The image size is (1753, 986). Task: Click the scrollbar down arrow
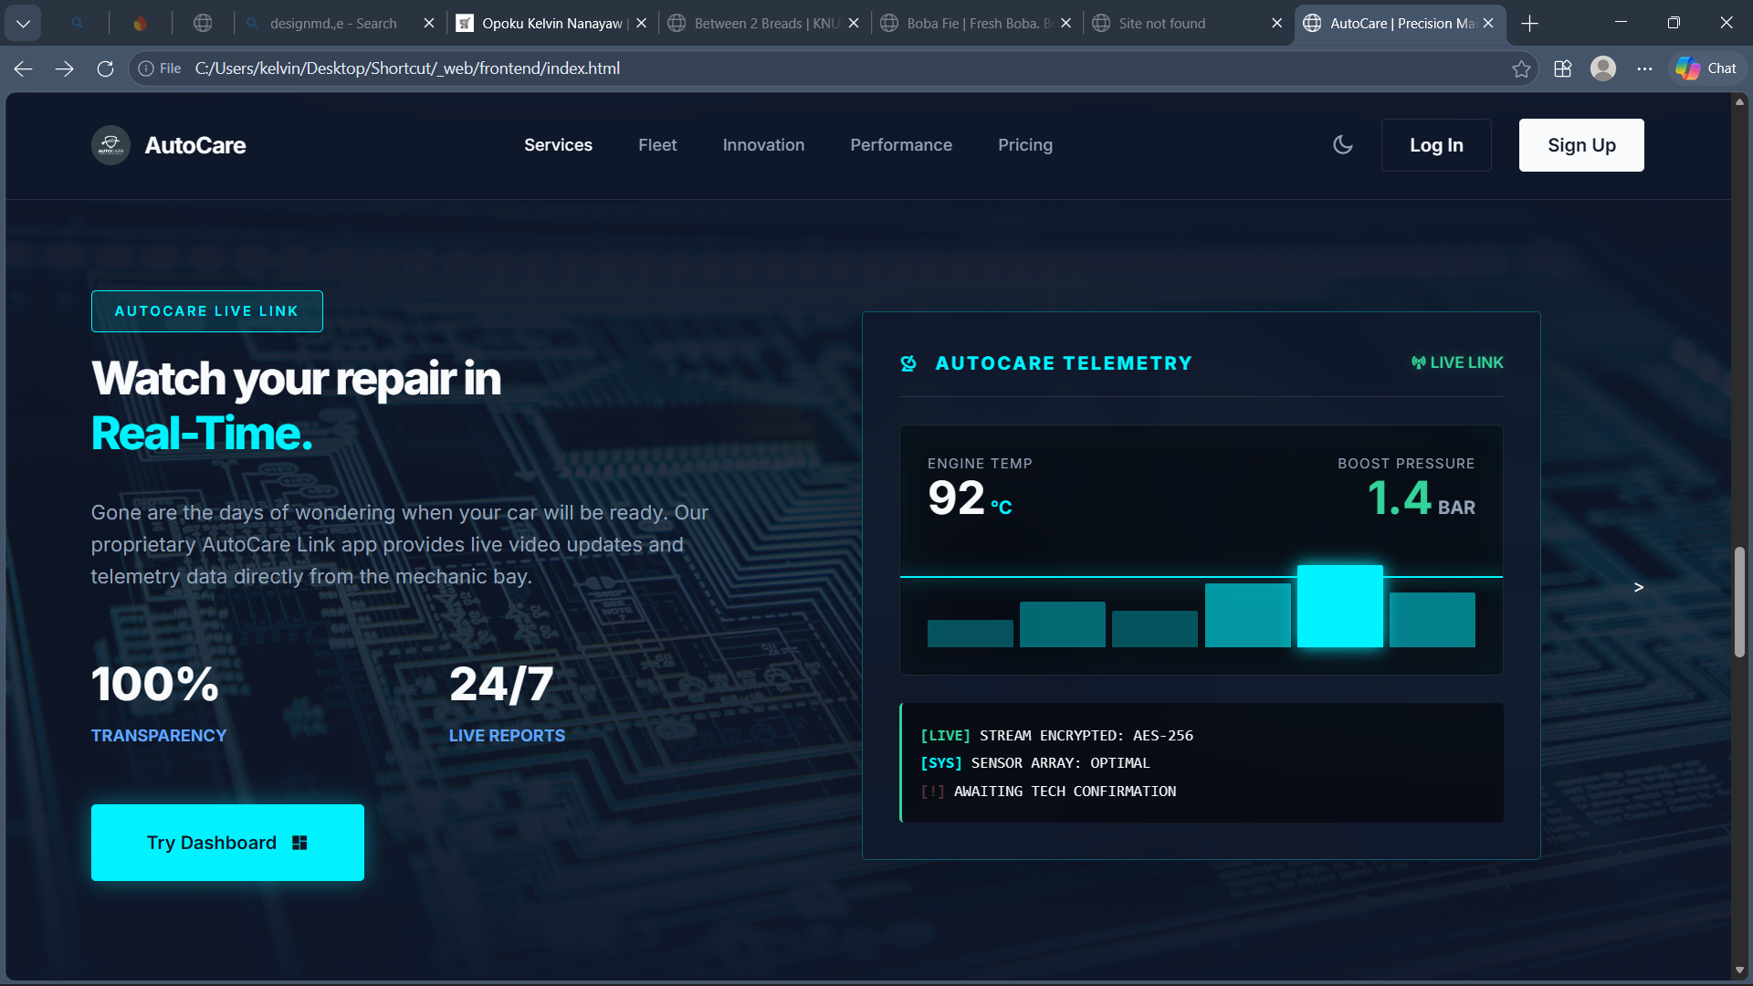point(1739,970)
